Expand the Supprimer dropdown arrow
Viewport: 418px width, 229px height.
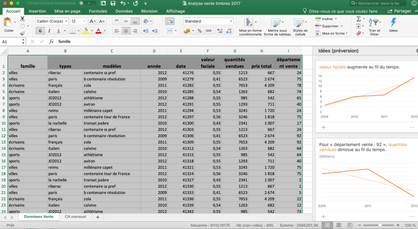point(341,26)
